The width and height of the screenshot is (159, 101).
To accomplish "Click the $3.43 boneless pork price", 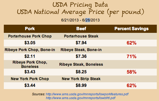I will click(30, 72).
